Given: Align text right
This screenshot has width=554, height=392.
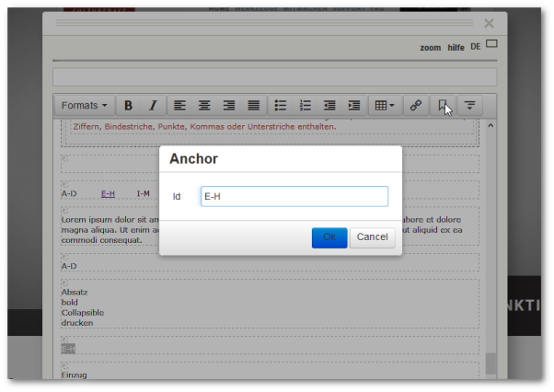Looking at the screenshot, I should [x=229, y=106].
